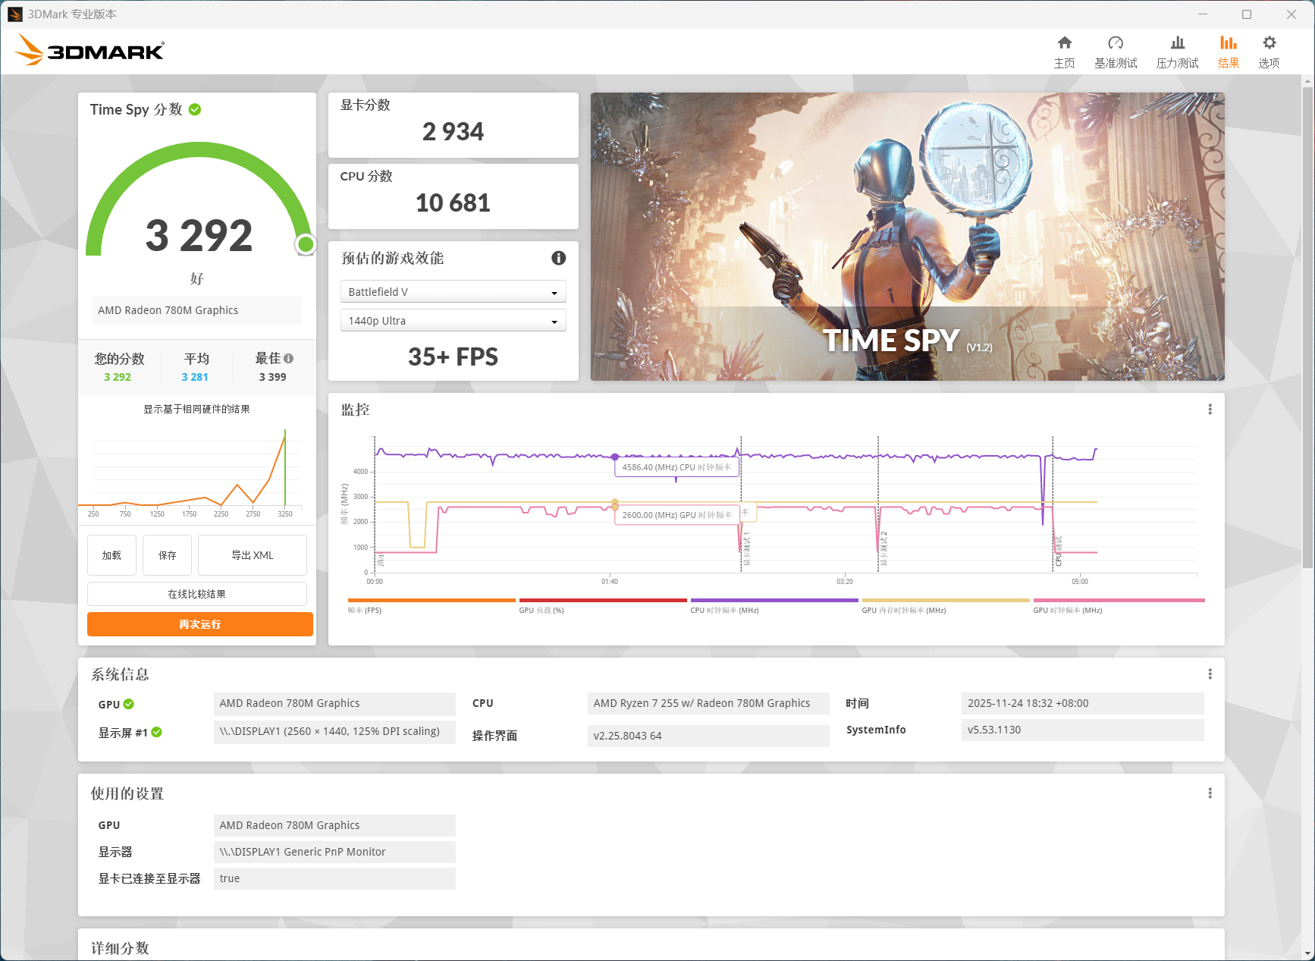The image size is (1315, 961).
Task: Click the CPU clock data point on graph
Action: click(615, 457)
